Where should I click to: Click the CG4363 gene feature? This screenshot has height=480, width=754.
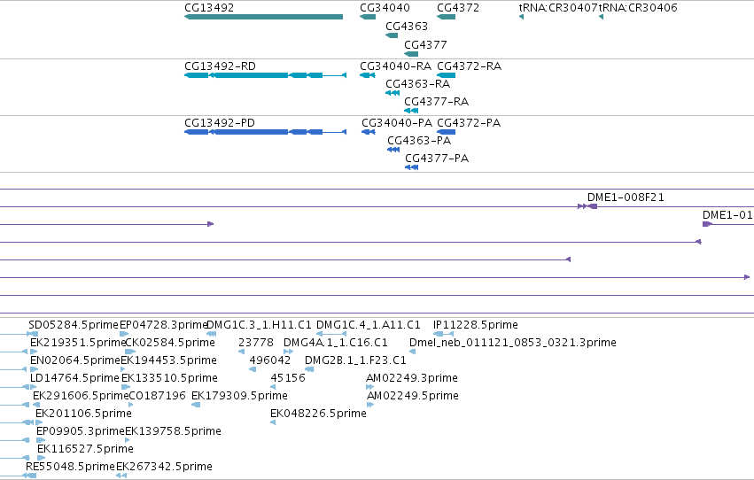(392, 35)
